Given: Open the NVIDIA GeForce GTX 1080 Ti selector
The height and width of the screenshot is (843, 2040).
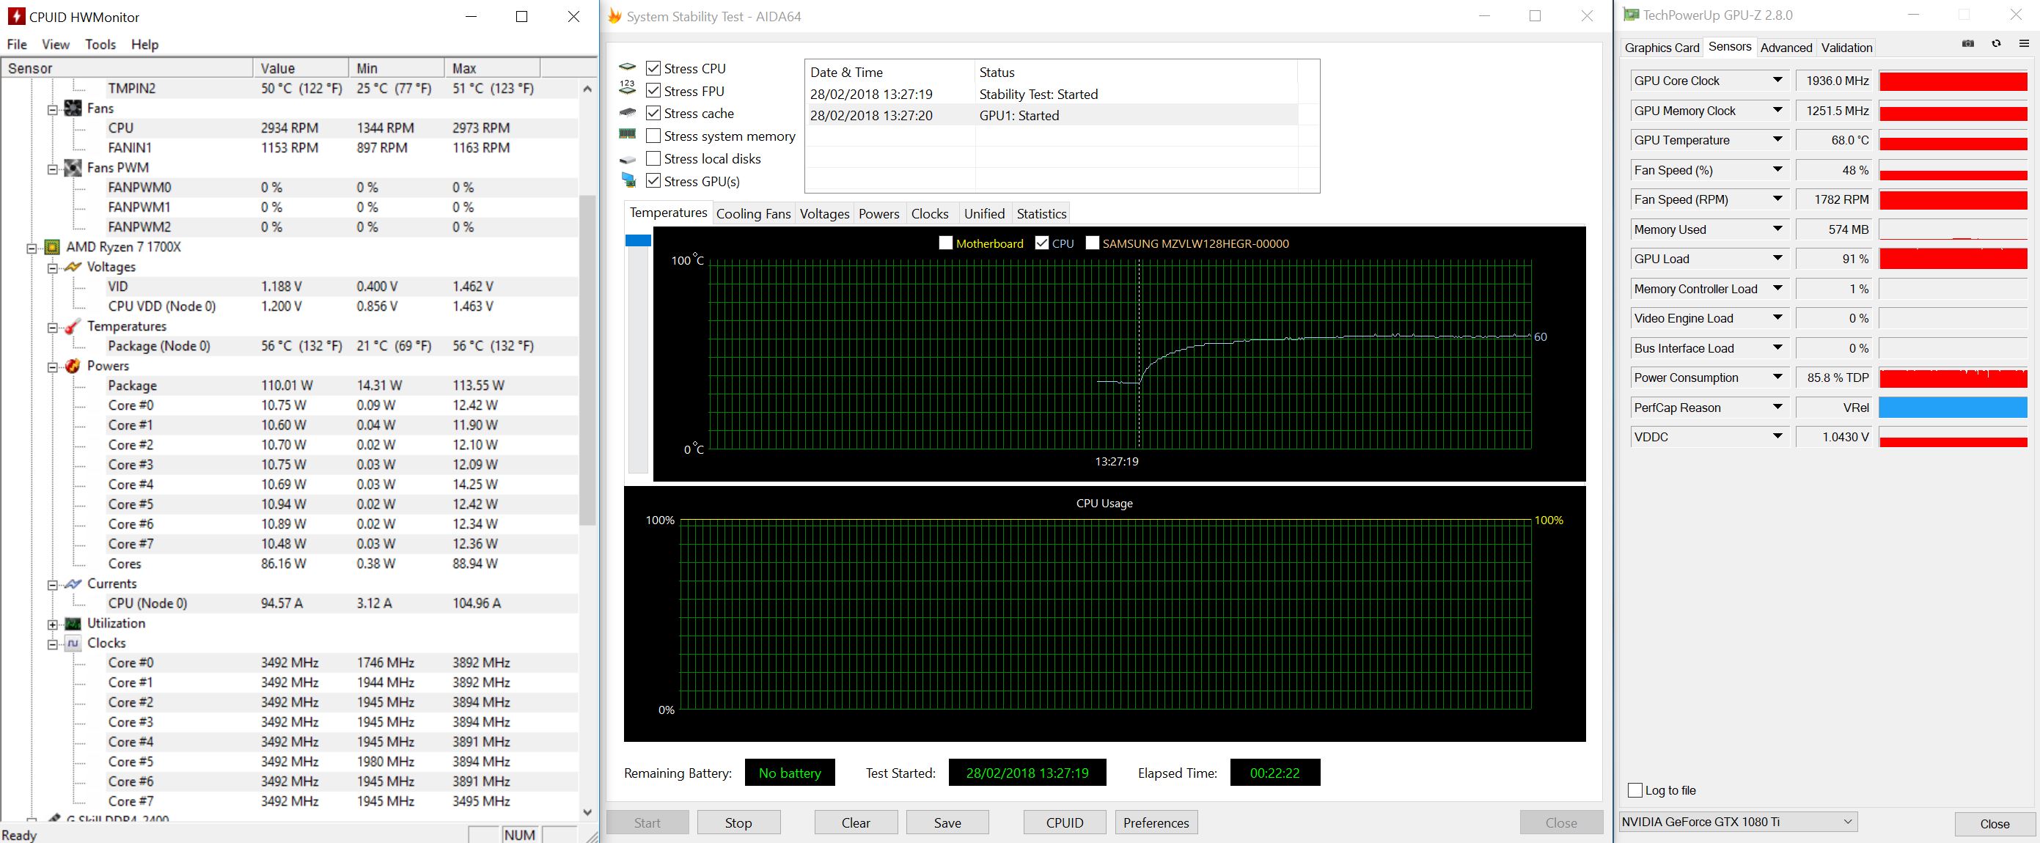Looking at the screenshot, I should pyautogui.click(x=1737, y=822).
